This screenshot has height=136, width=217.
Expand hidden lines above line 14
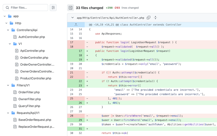click(76, 25)
